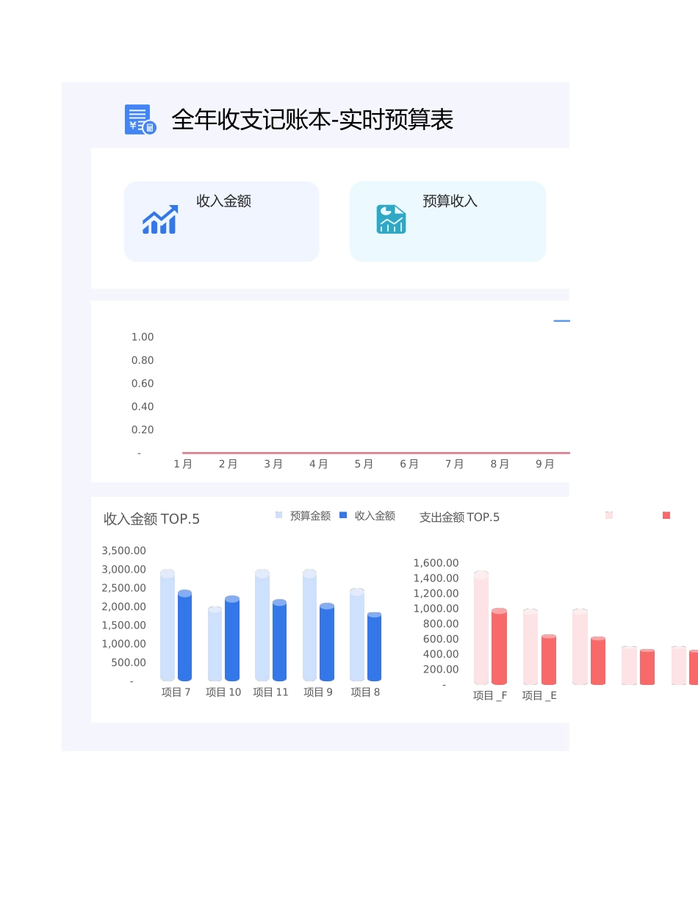Open the 收入金额 summary card
Image resolution: width=698 pixels, height=904 pixels.
[x=221, y=221]
